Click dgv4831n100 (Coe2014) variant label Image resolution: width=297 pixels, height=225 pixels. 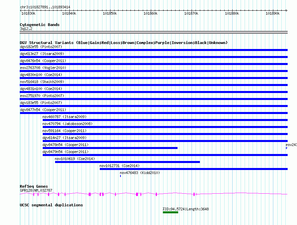41,89
